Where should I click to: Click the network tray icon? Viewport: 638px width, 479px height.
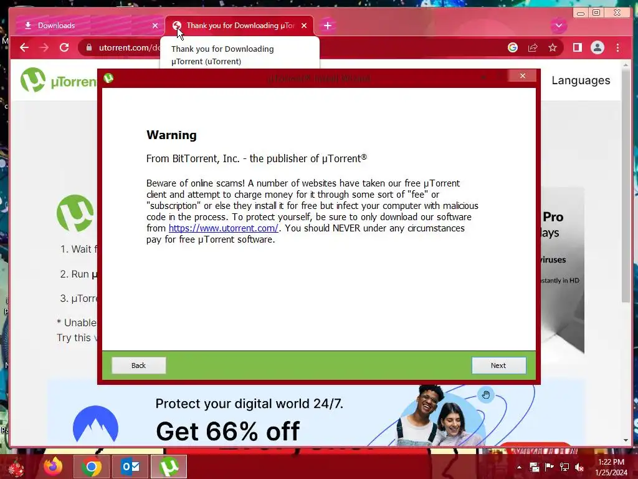pos(564,467)
